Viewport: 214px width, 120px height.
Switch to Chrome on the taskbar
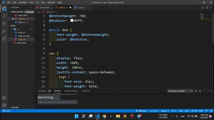tap(104, 116)
